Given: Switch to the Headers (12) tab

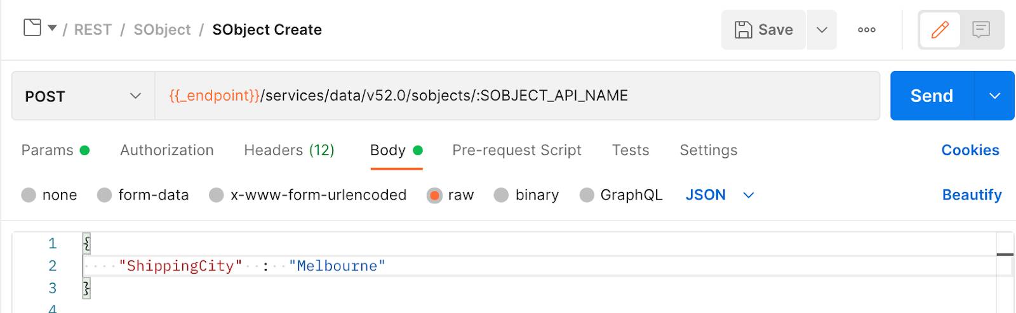Looking at the screenshot, I should tap(289, 150).
